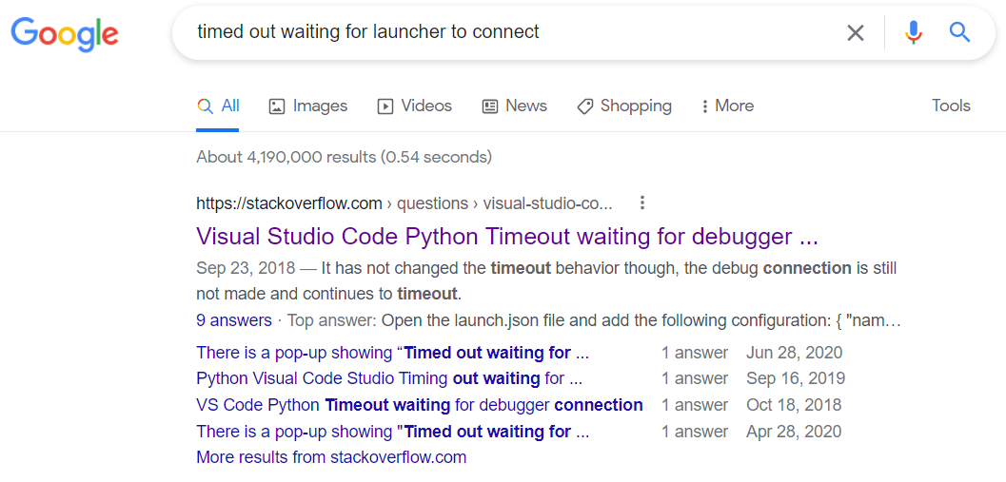Select the All results tab
The width and height of the screenshot is (1006, 482).
[218, 106]
